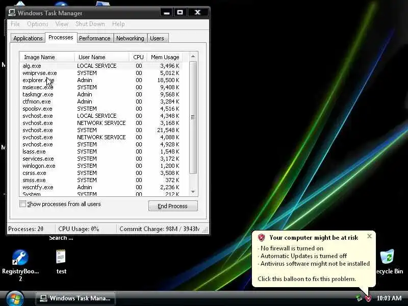Select the taskmgr.exe process
408x306 pixels.
[x=101, y=94]
